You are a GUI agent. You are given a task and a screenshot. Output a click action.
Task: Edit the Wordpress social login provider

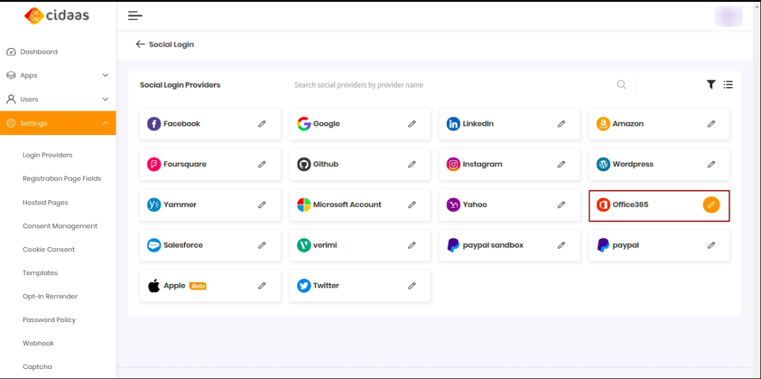tap(711, 164)
